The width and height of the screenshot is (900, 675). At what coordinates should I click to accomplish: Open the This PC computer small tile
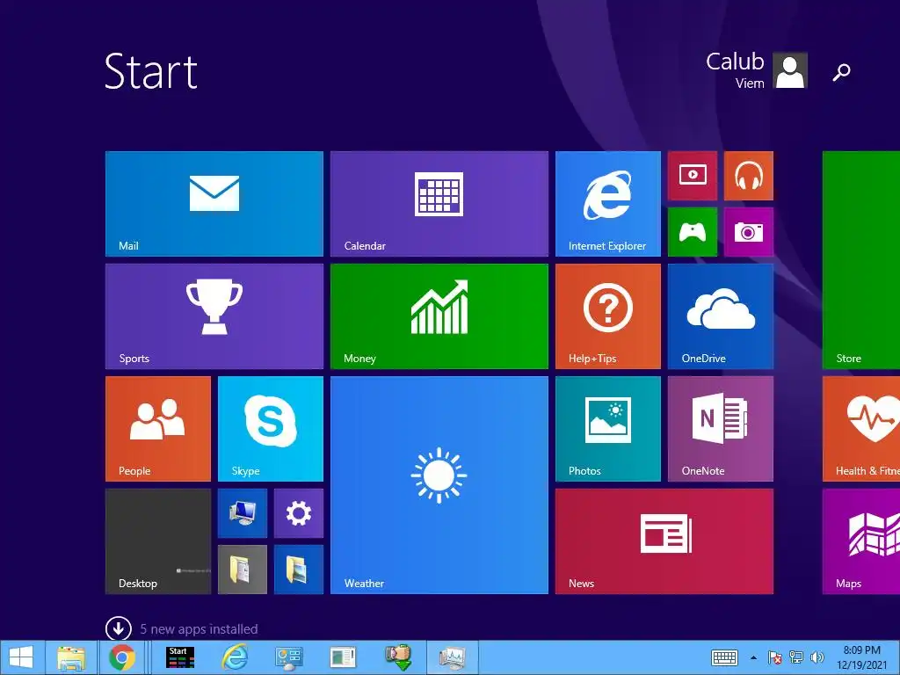[x=243, y=513]
